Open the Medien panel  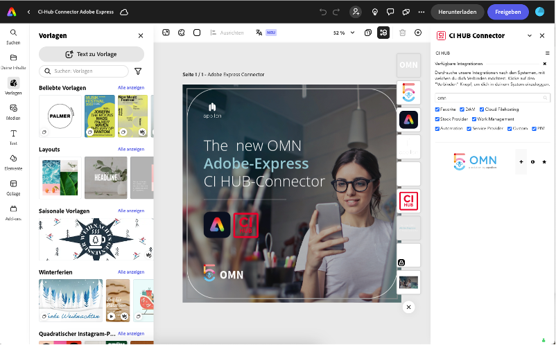point(13,112)
